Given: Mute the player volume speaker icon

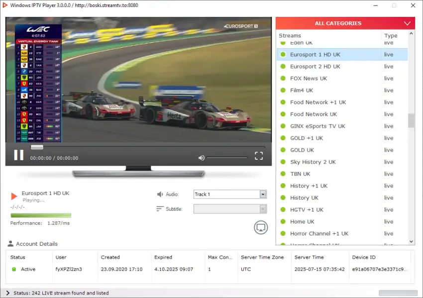Looking at the screenshot, I should pyautogui.click(x=201, y=158).
